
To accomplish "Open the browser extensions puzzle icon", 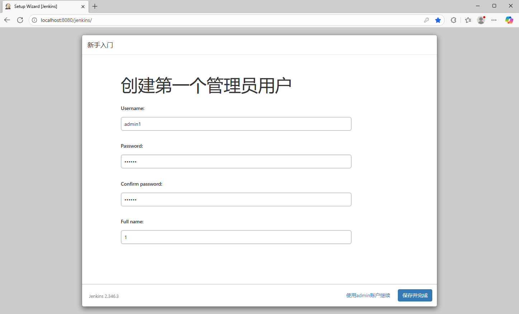I will point(453,20).
